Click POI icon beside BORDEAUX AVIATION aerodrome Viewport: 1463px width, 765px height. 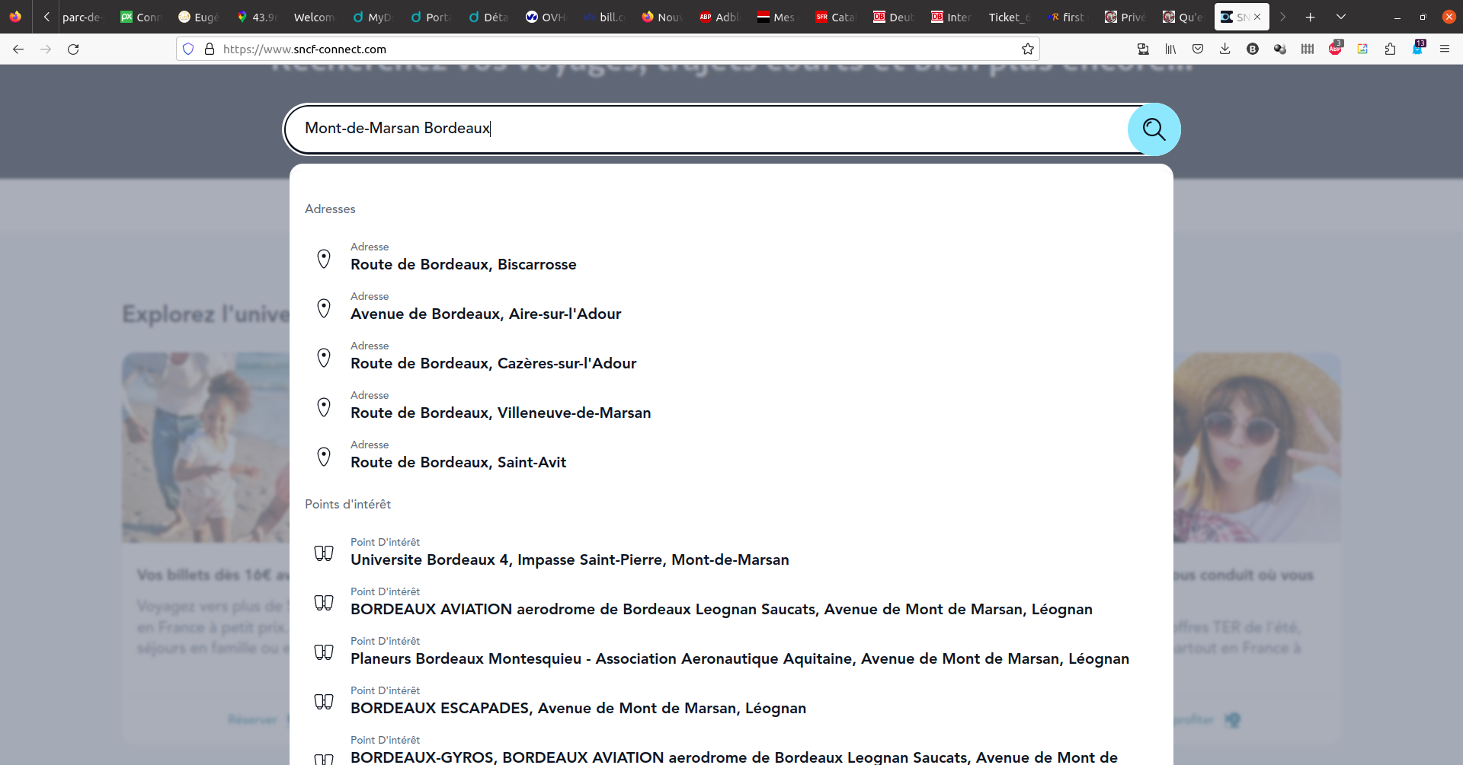[324, 603]
